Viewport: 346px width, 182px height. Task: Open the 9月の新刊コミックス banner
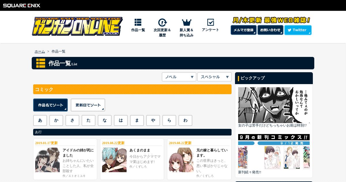pos(274,151)
